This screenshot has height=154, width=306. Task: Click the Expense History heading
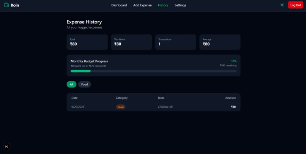tap(84, 22)
